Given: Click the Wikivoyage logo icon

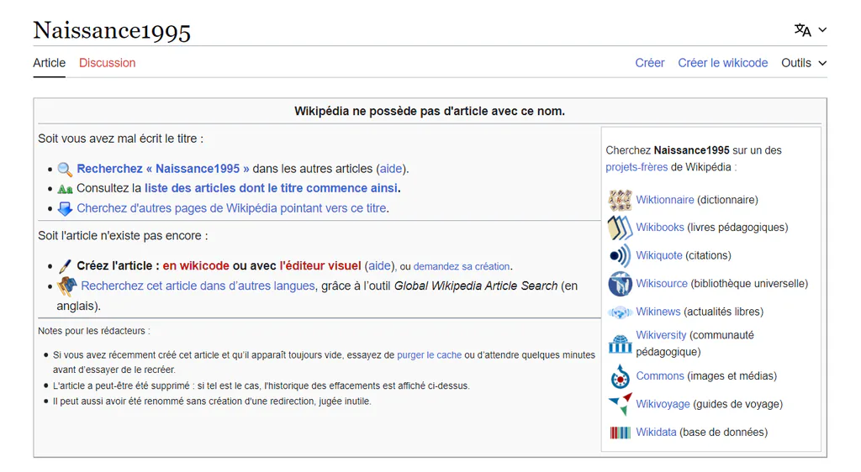Looking at the screenshot, I should tap(620, 405).
